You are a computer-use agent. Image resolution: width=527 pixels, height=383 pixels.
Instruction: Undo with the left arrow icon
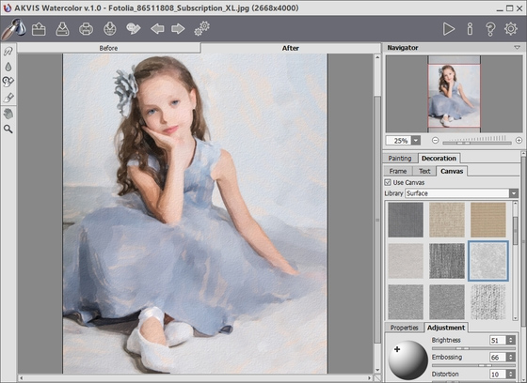157,29
